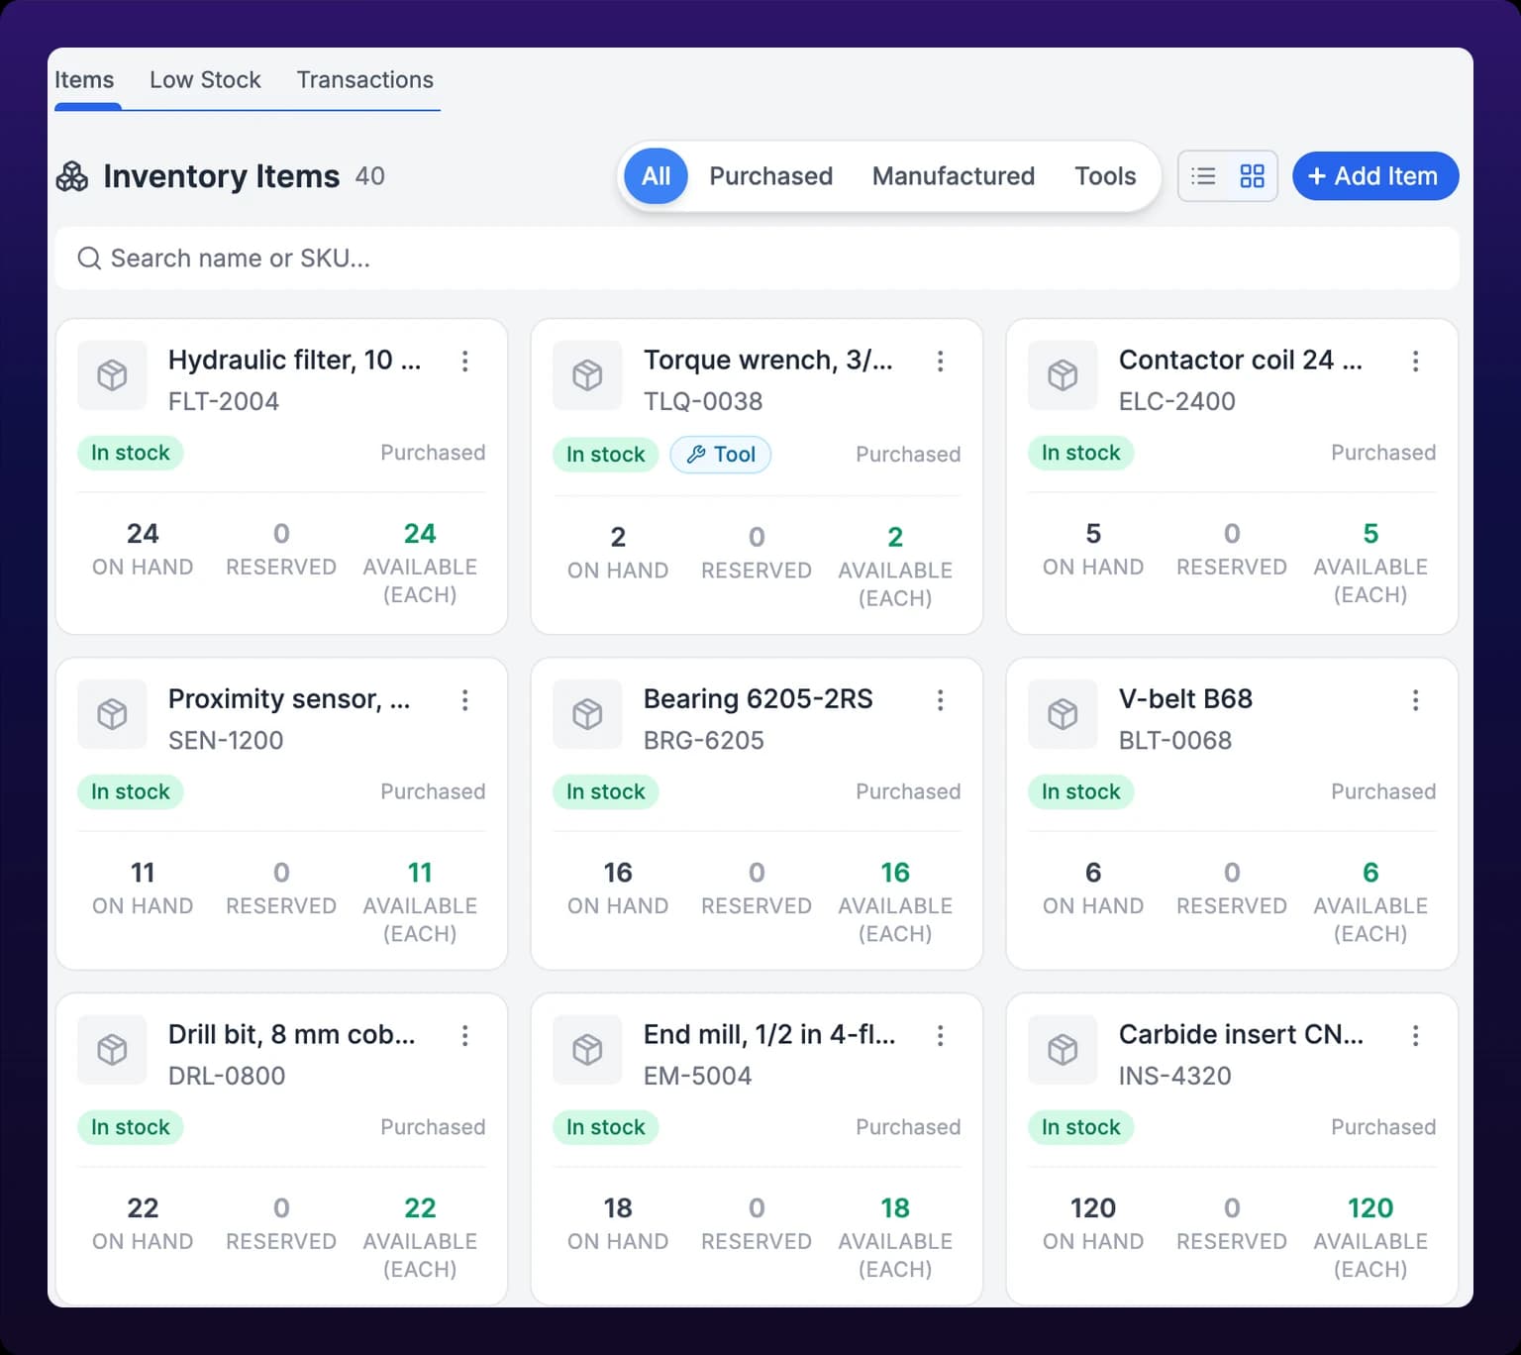
Task: Open options menu for Bearing 6205-2RS card
Action: tap(940, 700)
